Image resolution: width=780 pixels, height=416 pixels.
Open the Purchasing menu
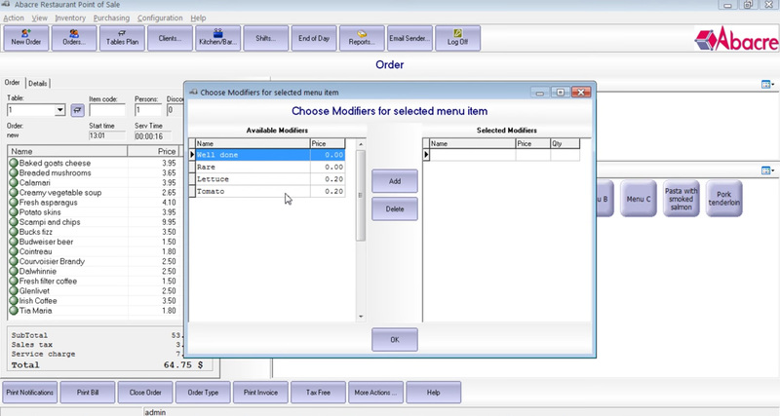pyautogui.click(x=111, y=18)
